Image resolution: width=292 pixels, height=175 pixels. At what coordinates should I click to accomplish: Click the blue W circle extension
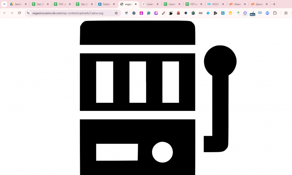pyautogui.click(x=267, y=13)
